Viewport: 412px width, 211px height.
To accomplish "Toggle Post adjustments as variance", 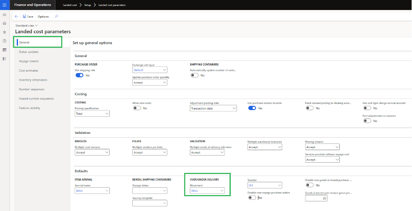I will click(367, 121).
